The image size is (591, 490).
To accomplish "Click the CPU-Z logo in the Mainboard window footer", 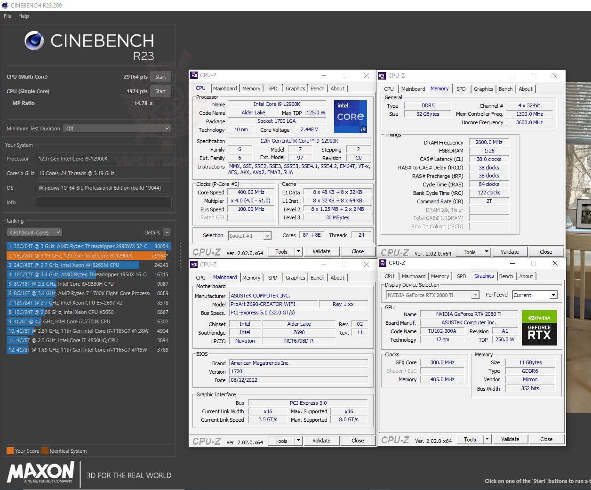I will click(x=206, y=441).
